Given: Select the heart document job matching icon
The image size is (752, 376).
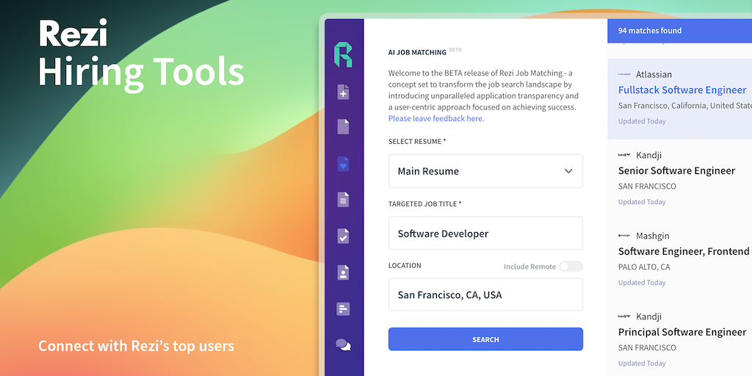Looking at the screenshot, I should 343,164.
